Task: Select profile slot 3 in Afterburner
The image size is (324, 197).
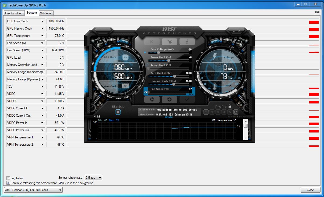Action: coord(218,112)
